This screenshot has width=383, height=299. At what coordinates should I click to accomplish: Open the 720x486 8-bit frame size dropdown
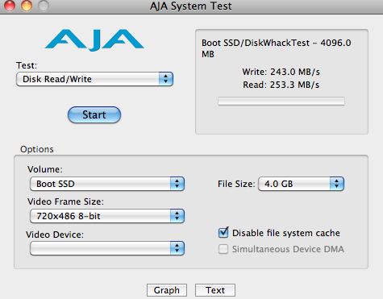pos(107,216)
